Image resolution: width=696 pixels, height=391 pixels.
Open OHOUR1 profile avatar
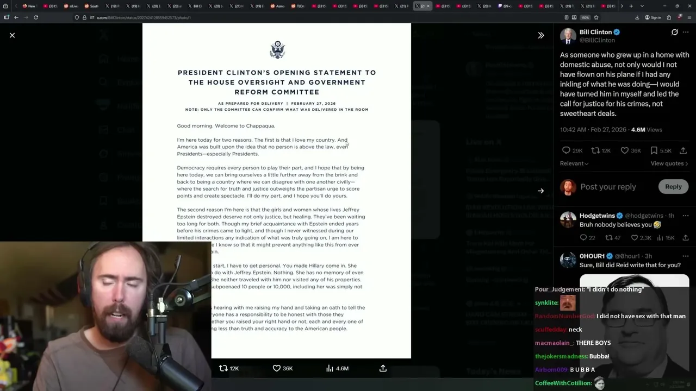pos(568,260)
